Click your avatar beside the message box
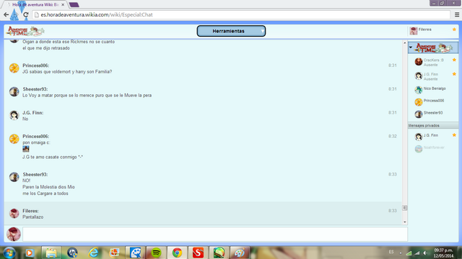Viewport: 462px width, 259px height. click(14, 234)
